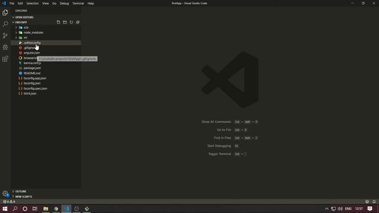Show hidden system tray icons
The height and width of the screenshot is (213, 379).
click(327, 209)
